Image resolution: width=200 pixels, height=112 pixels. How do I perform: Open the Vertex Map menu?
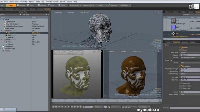[40, 2]
